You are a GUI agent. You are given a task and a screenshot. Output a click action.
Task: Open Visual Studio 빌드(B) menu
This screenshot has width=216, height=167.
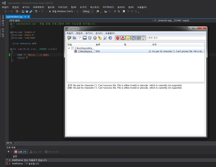point(51,7)
